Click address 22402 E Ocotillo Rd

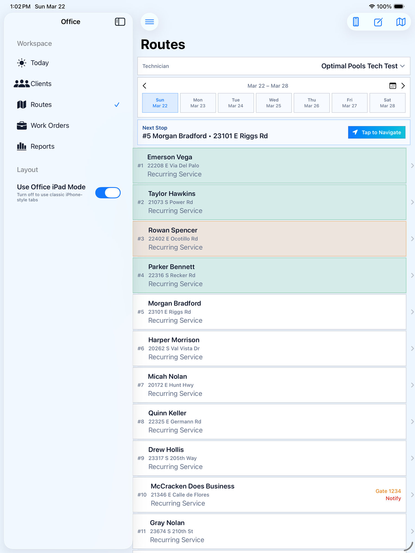tap(173, 239)
